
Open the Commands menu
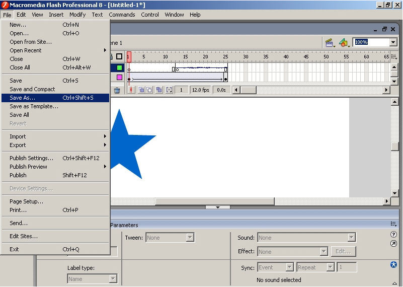click(x=122, y=15)
